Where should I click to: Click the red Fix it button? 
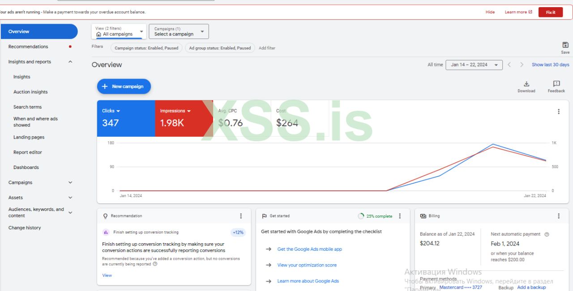click(551, 12)
